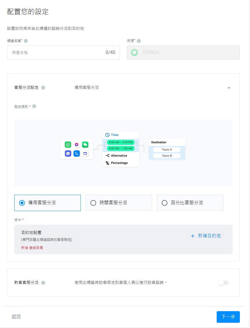Click the 0/40 character counter

point(110,52)
